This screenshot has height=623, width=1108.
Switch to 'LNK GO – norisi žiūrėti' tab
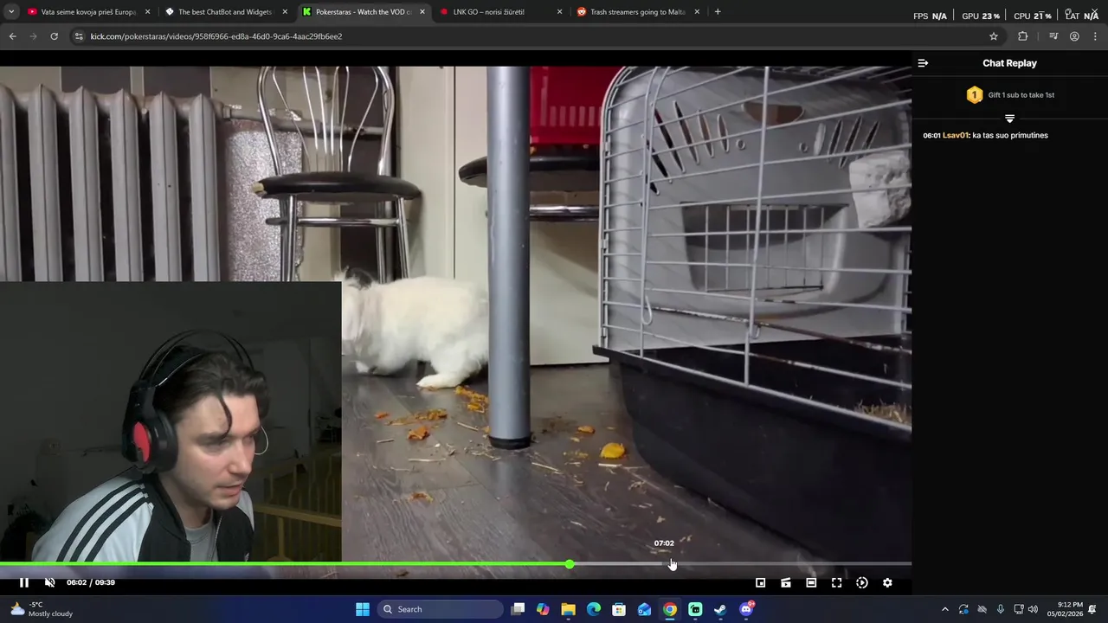[489, 12]
